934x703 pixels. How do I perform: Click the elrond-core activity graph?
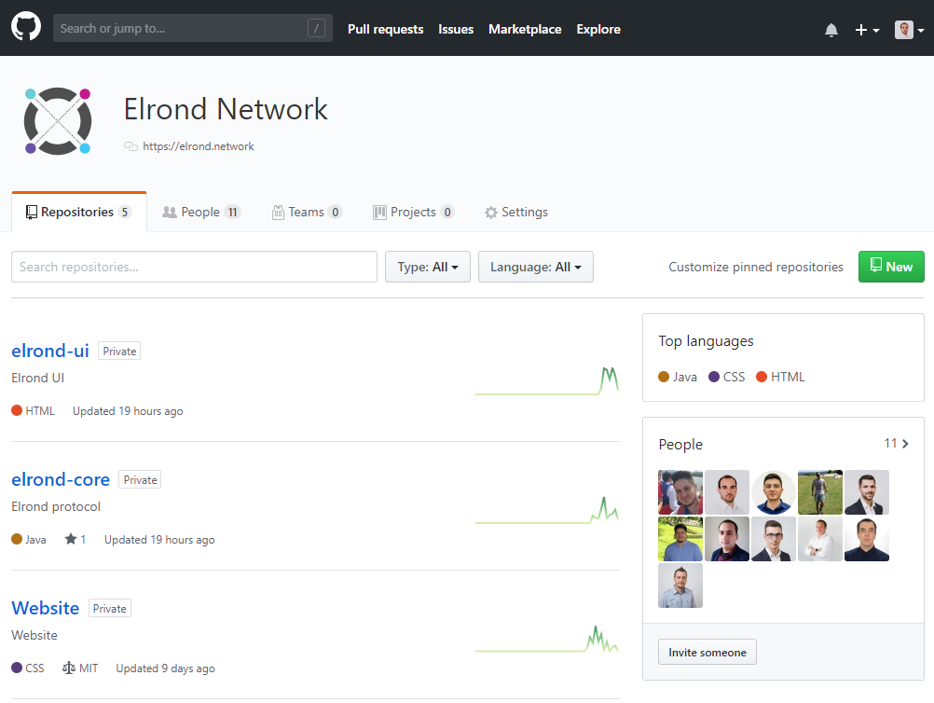[x=547, y=510]
